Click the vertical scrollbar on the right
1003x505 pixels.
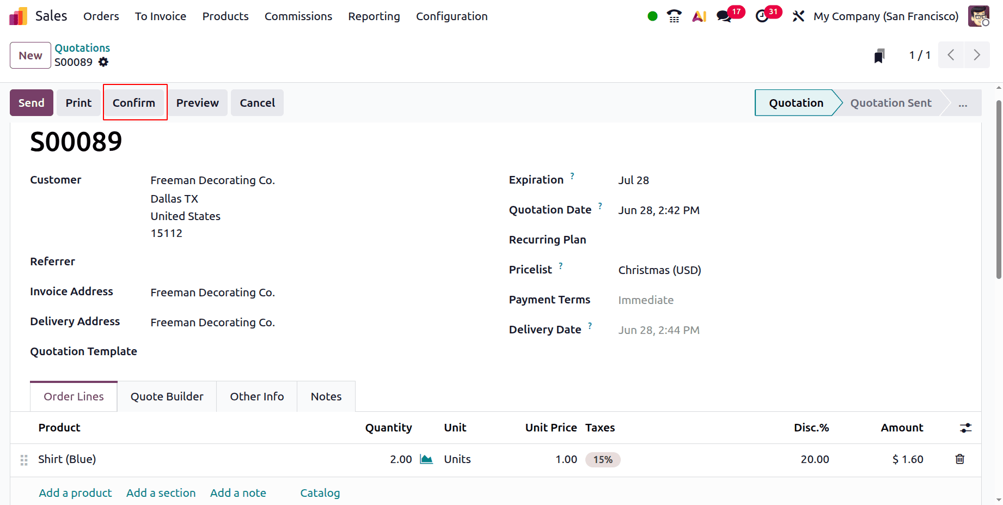click(999, 190)
